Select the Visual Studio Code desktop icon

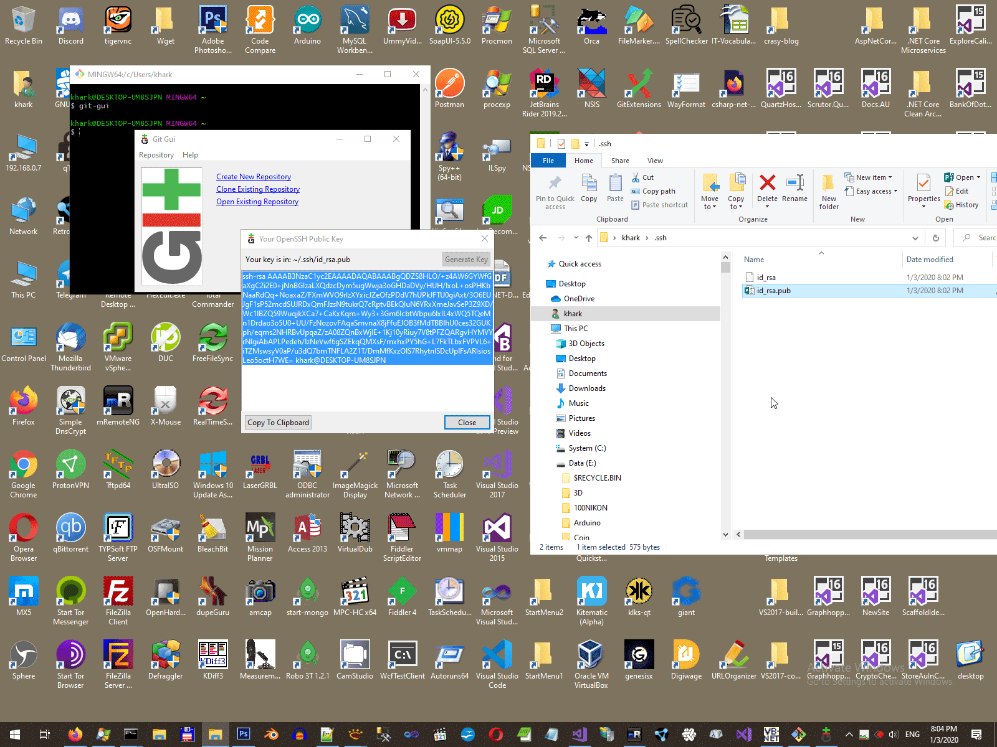(x=497, y=664)
